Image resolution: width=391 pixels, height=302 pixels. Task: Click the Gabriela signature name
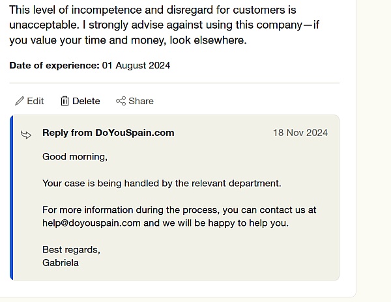(x=61, y=263)
